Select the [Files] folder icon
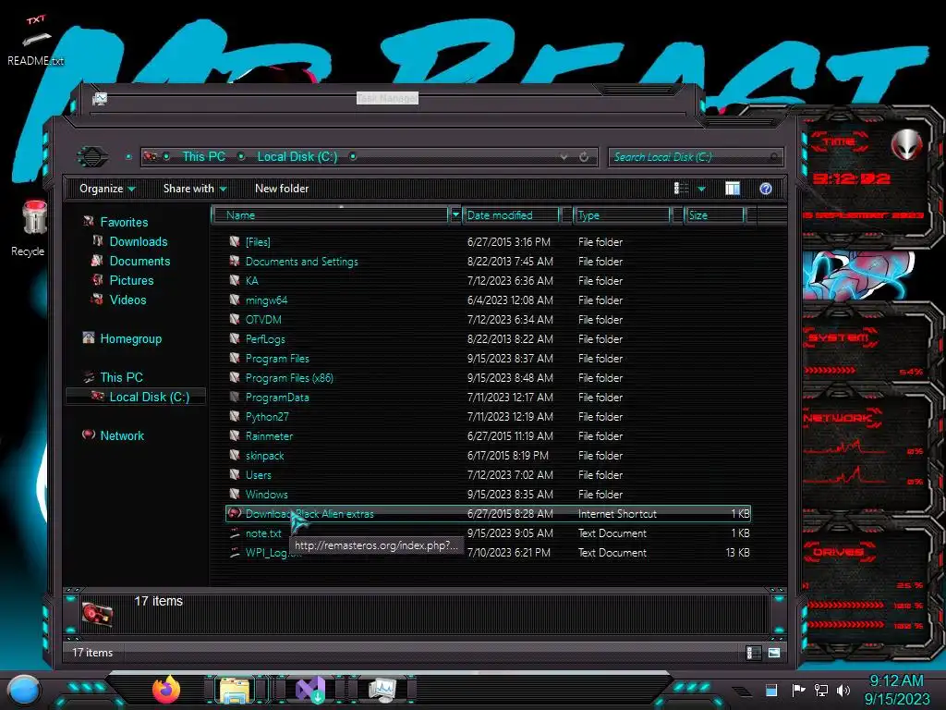Screen dimensions: 946x710 (x=235, y=241)
